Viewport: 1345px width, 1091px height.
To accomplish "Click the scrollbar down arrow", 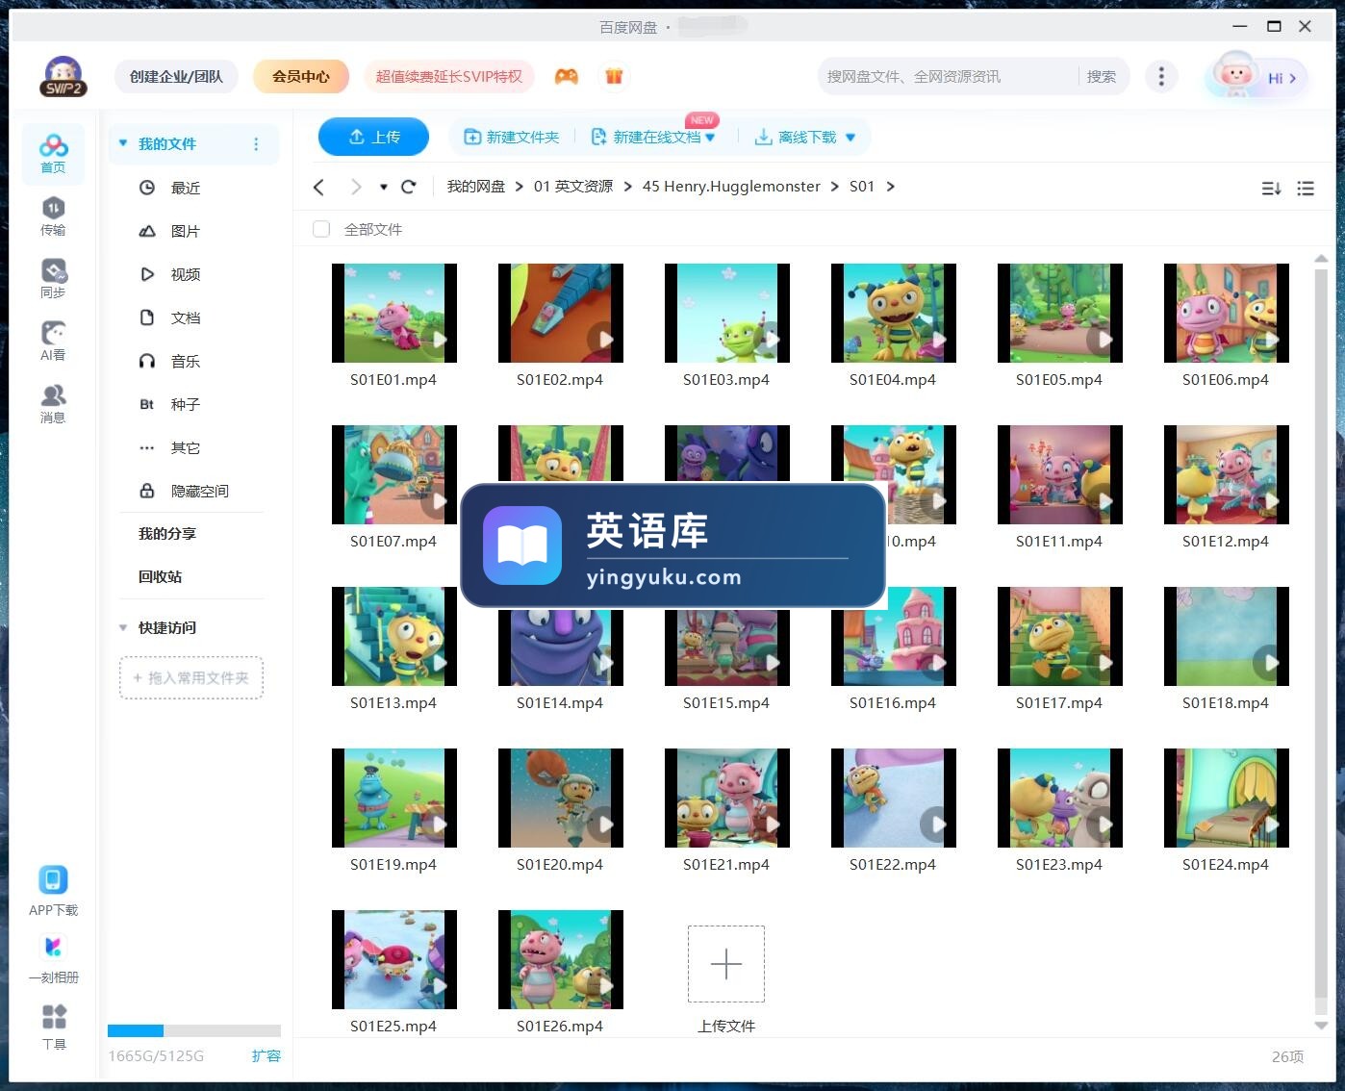I will point(1321,1026).
